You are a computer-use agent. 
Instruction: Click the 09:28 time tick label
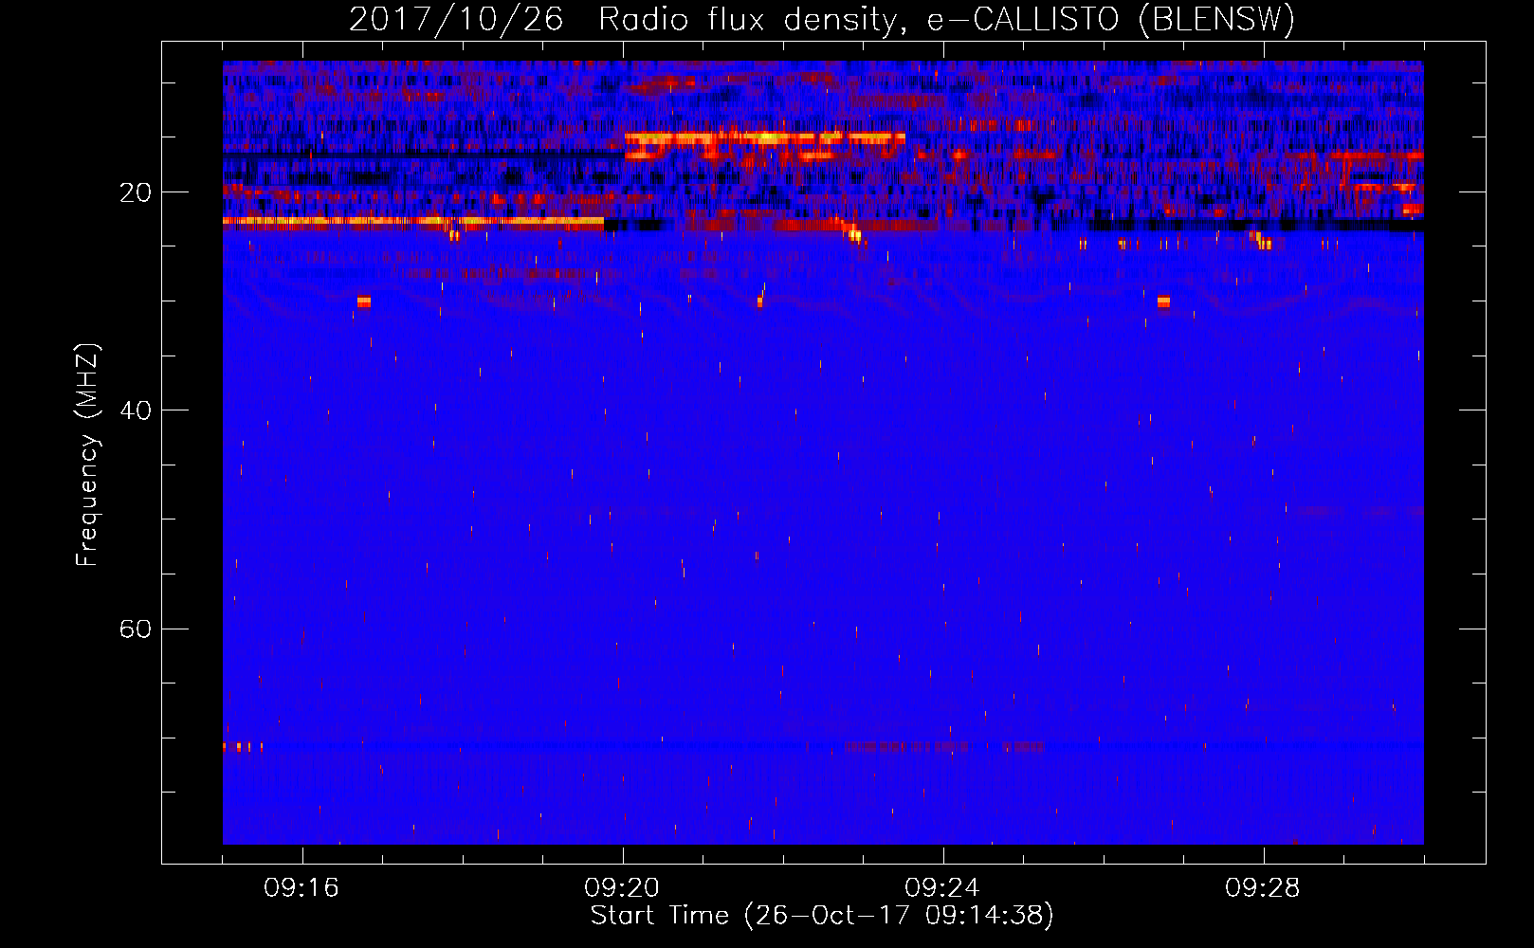tap(1263, 888)
